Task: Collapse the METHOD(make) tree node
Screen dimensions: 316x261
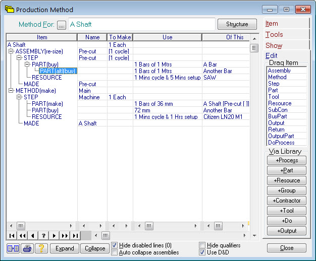Action: [x=11, y=91]
